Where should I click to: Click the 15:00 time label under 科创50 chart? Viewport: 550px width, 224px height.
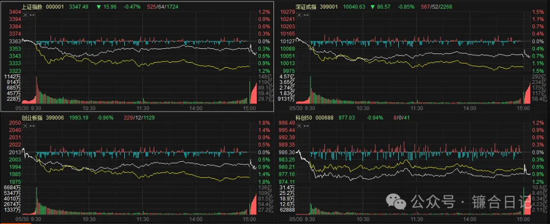524,219
